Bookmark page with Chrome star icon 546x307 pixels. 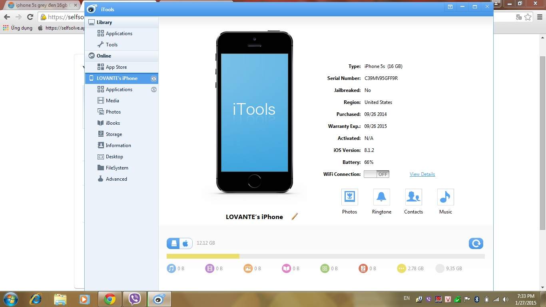(528, 17)
